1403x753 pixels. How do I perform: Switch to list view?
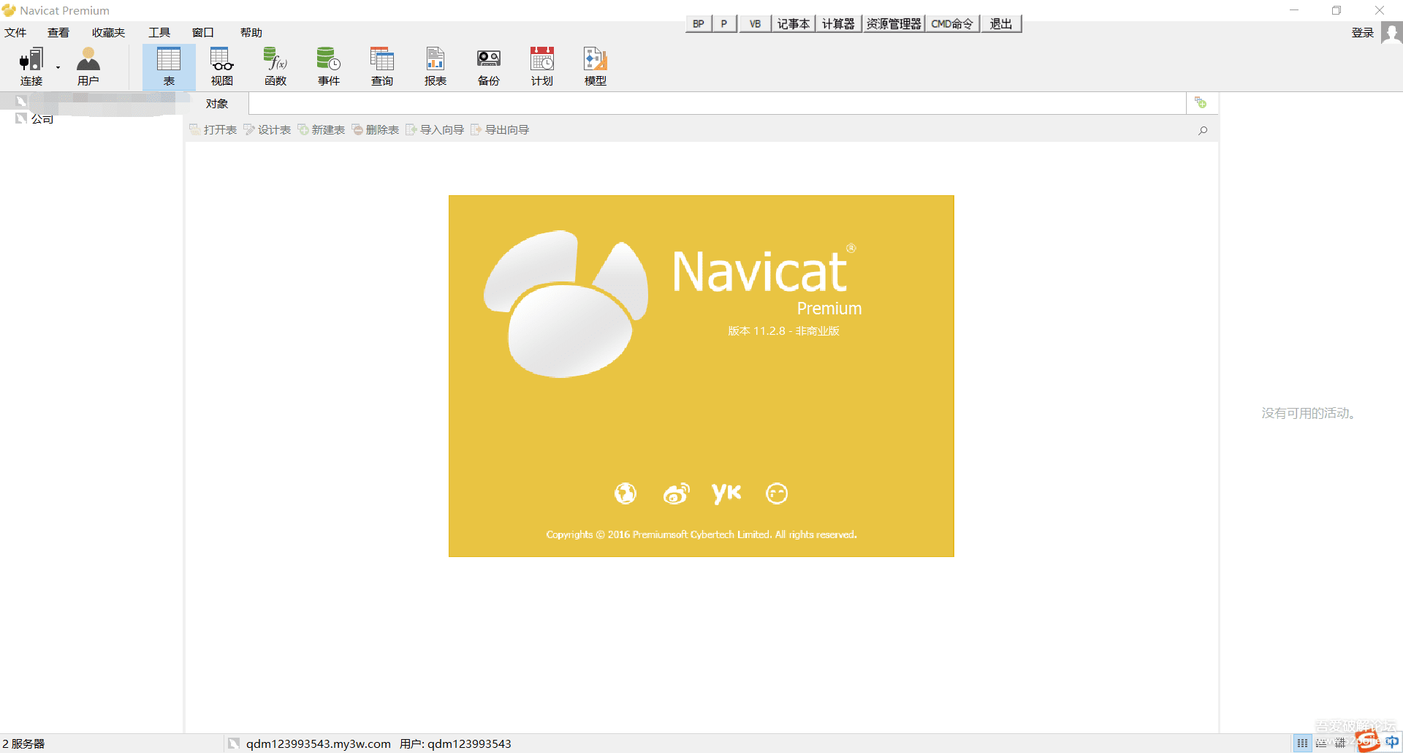(1321, 743)
